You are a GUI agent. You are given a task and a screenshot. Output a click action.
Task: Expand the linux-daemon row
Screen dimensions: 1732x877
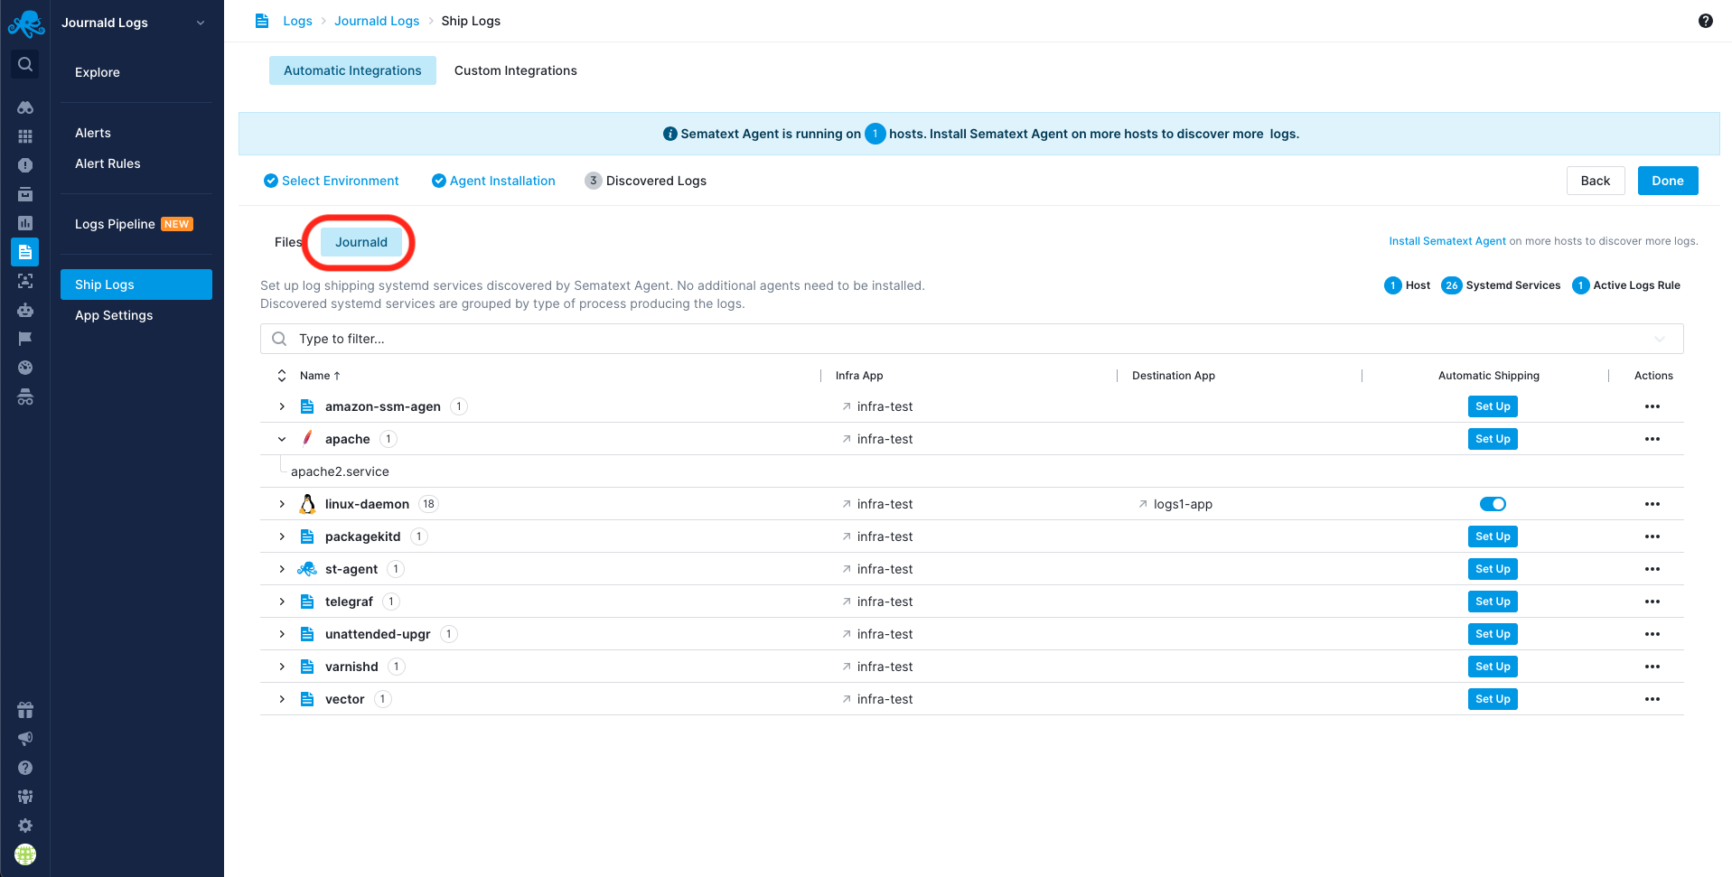282,504
